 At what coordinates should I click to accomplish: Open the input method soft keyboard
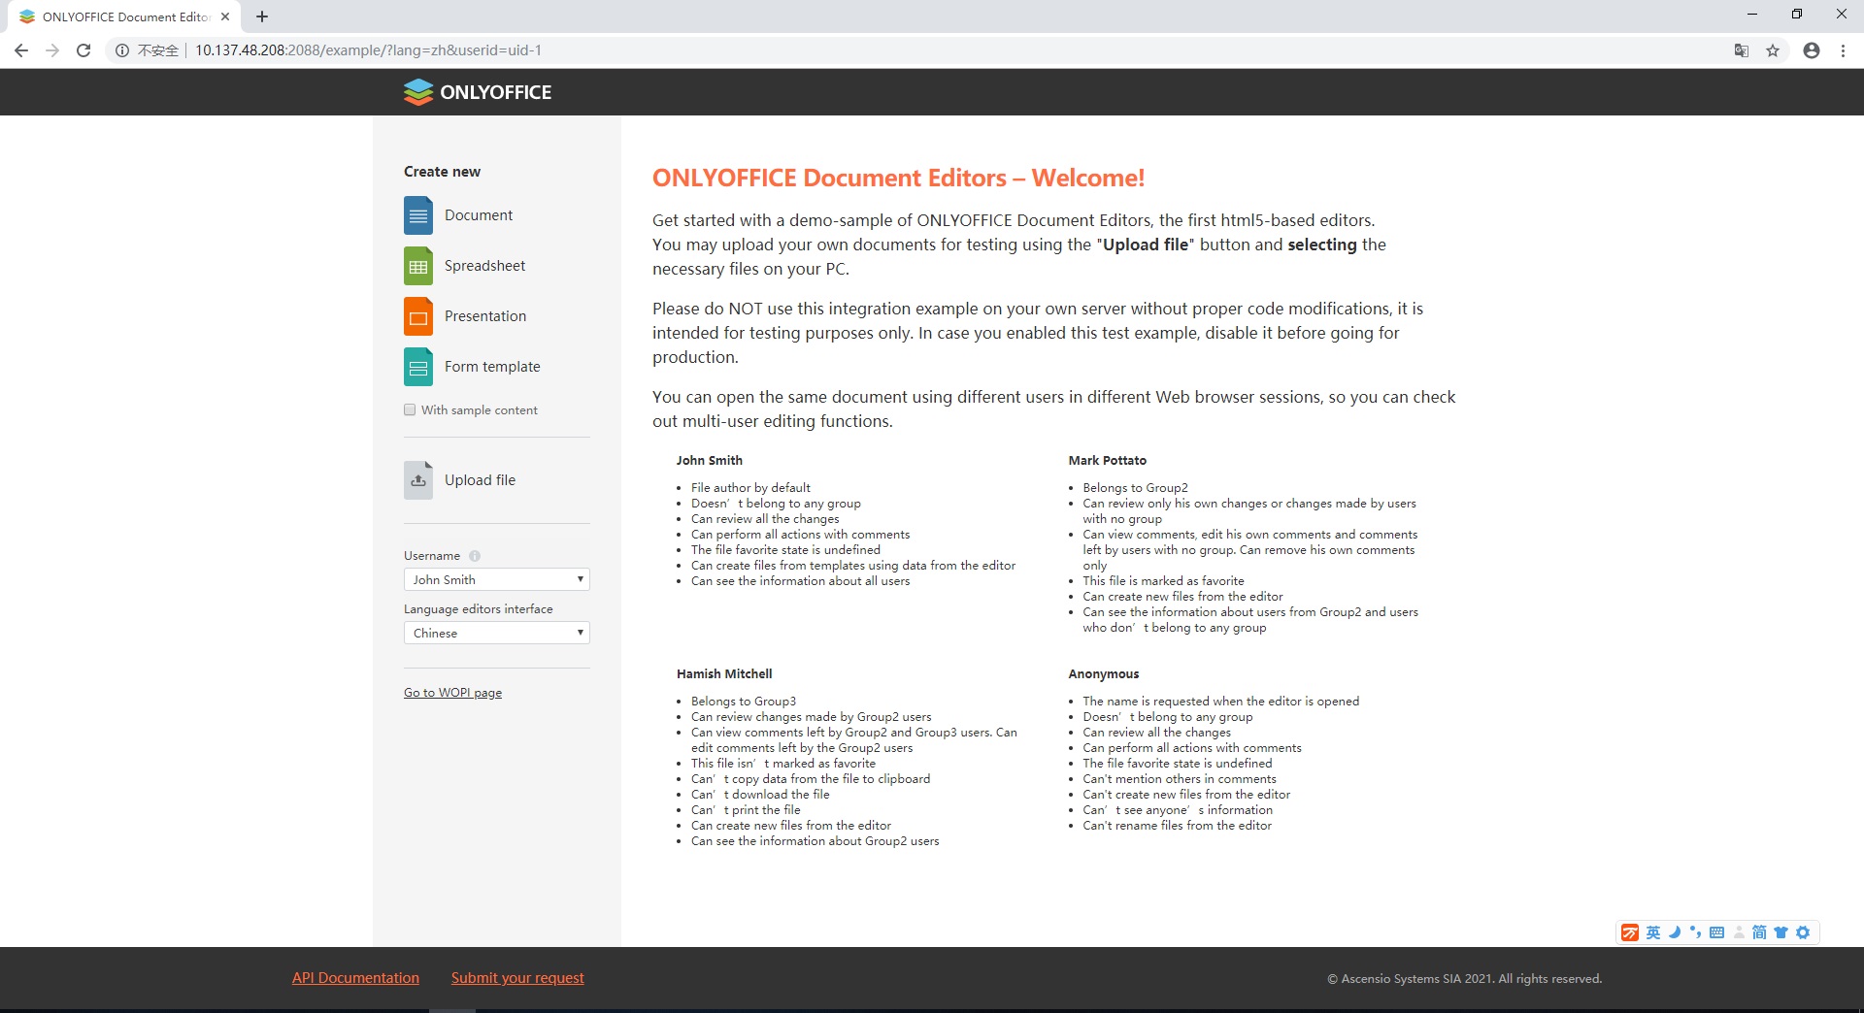tap(1716, 932)
